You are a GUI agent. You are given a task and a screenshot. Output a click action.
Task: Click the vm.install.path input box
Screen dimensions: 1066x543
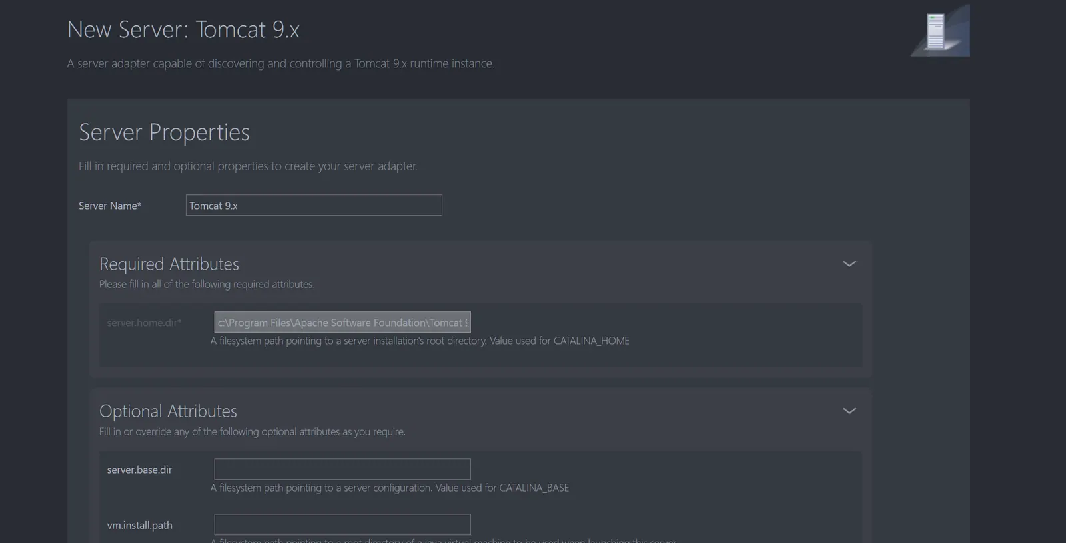(342, 524)
